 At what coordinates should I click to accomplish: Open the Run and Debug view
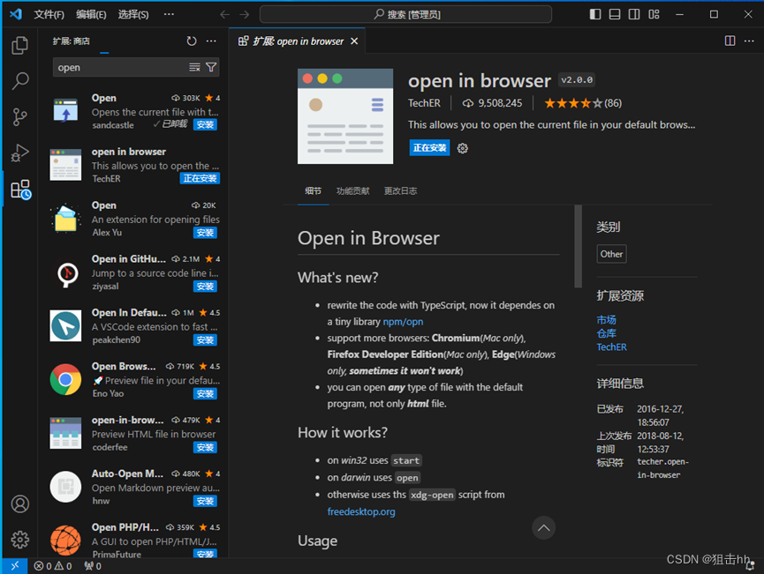point(20,153)
